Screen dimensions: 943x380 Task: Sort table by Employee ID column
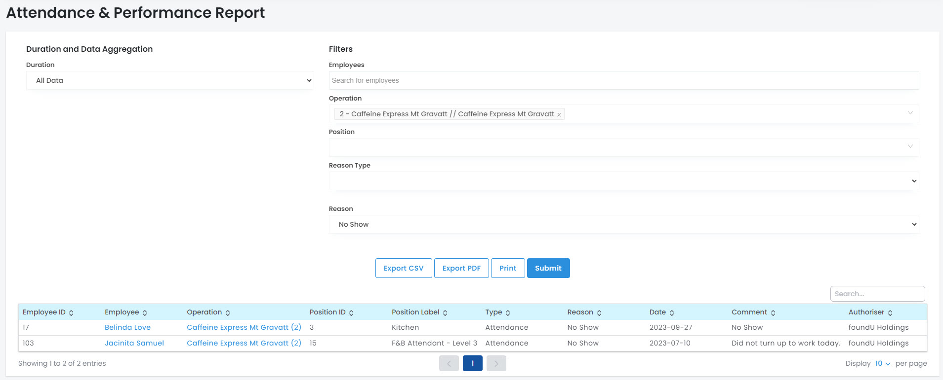pos(71,313)
